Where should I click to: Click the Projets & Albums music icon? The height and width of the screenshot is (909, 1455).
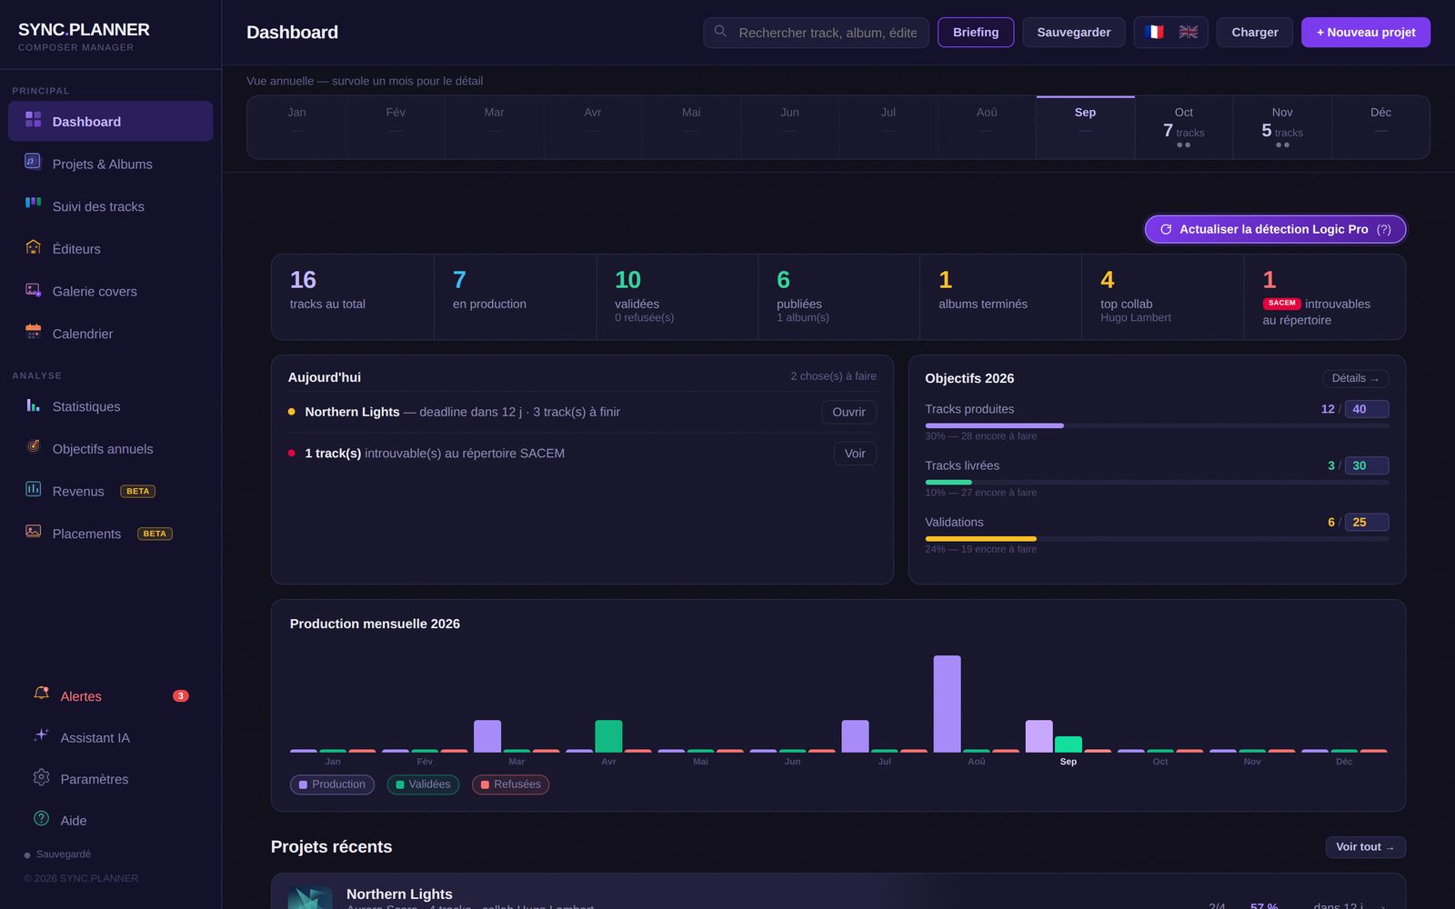pos(33,162)
